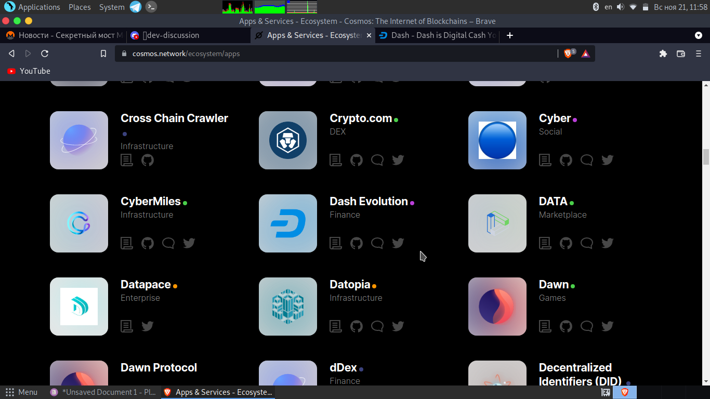Open Crypto.com chat icon

377,160
